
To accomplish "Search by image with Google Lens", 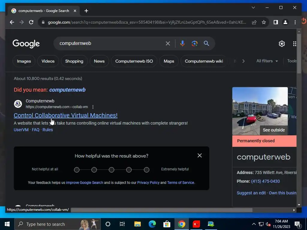I will coord(194,43).
